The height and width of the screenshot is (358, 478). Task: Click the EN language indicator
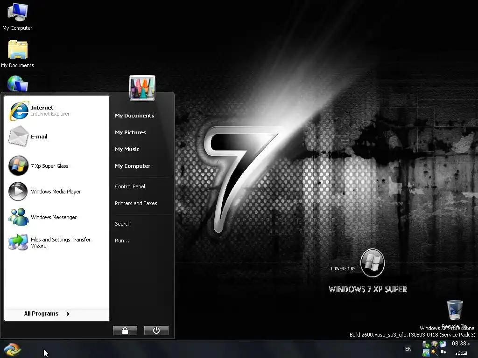(408, 349)
